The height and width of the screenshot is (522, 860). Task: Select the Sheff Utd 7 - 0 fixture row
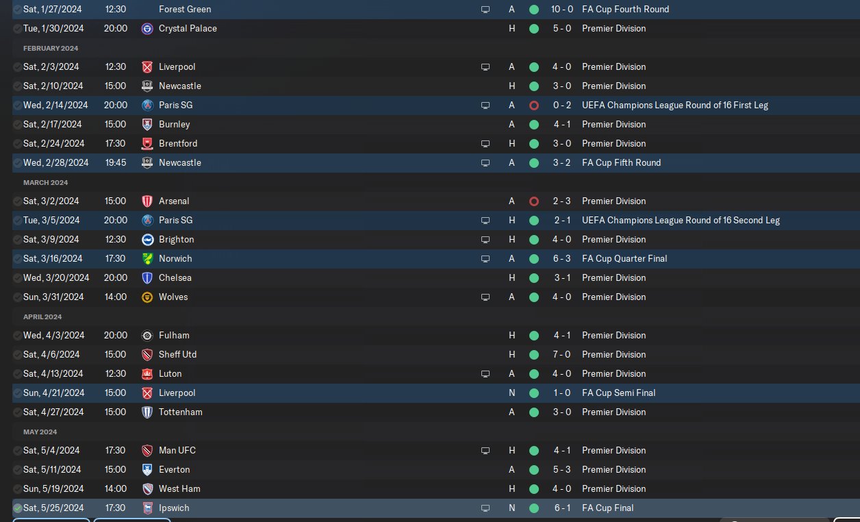coord(430,355)
